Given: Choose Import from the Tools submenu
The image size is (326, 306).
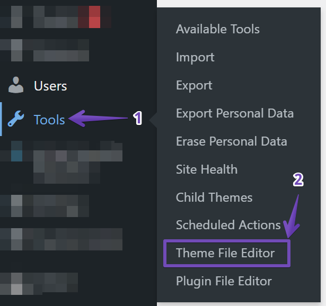Looking at the screenshot, I should point(195,57).
